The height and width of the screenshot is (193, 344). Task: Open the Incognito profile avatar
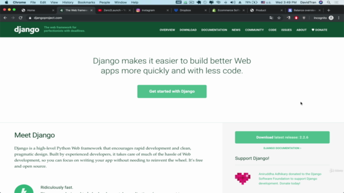coord(331,18)
